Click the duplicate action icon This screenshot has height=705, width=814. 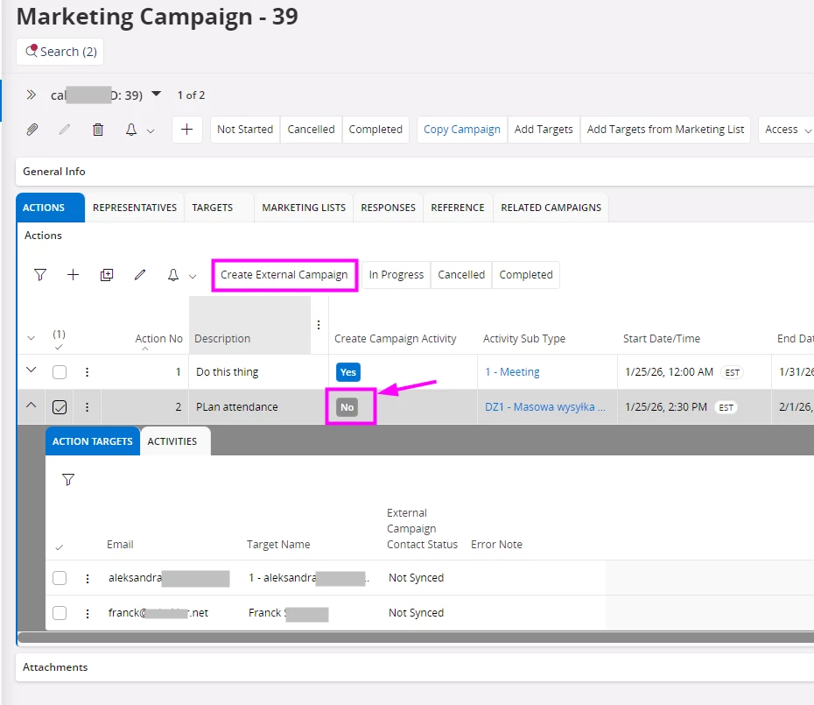(107, 275)
